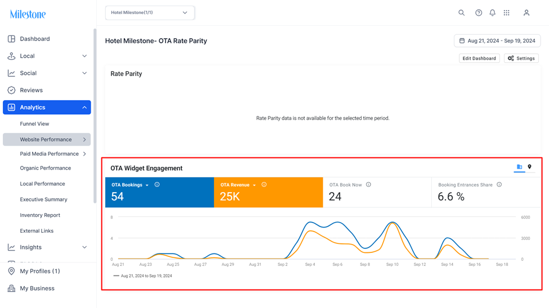The image size is (549, 308).
Task: Select Organic Performance in sidebar
Action: click(46, 168)
